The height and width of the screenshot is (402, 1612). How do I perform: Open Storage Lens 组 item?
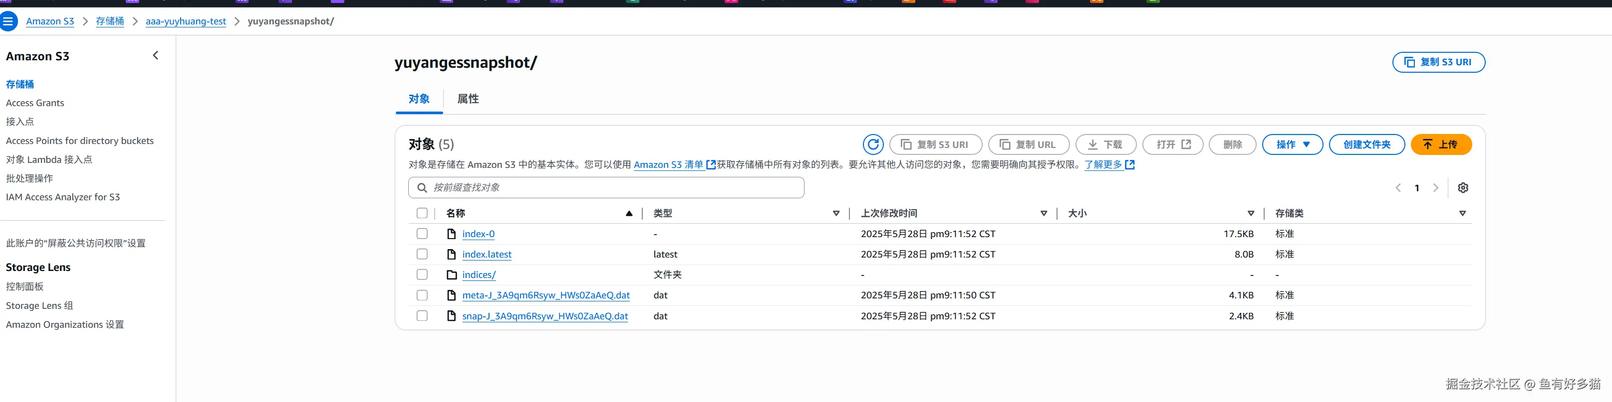click(39, 306)
